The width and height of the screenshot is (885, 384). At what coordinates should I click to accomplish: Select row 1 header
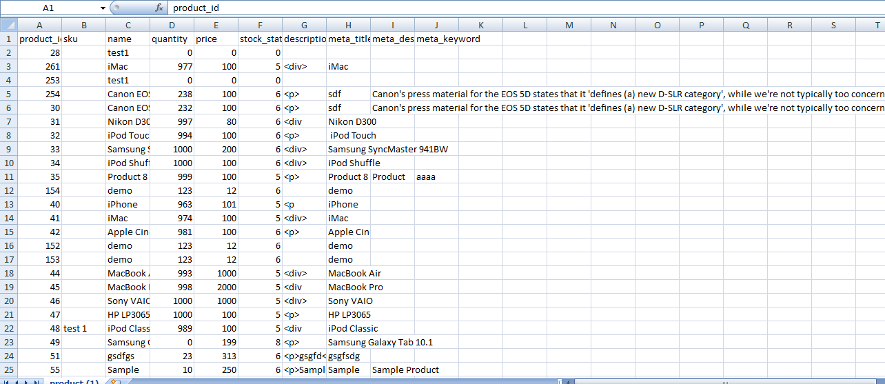[8, 39]
